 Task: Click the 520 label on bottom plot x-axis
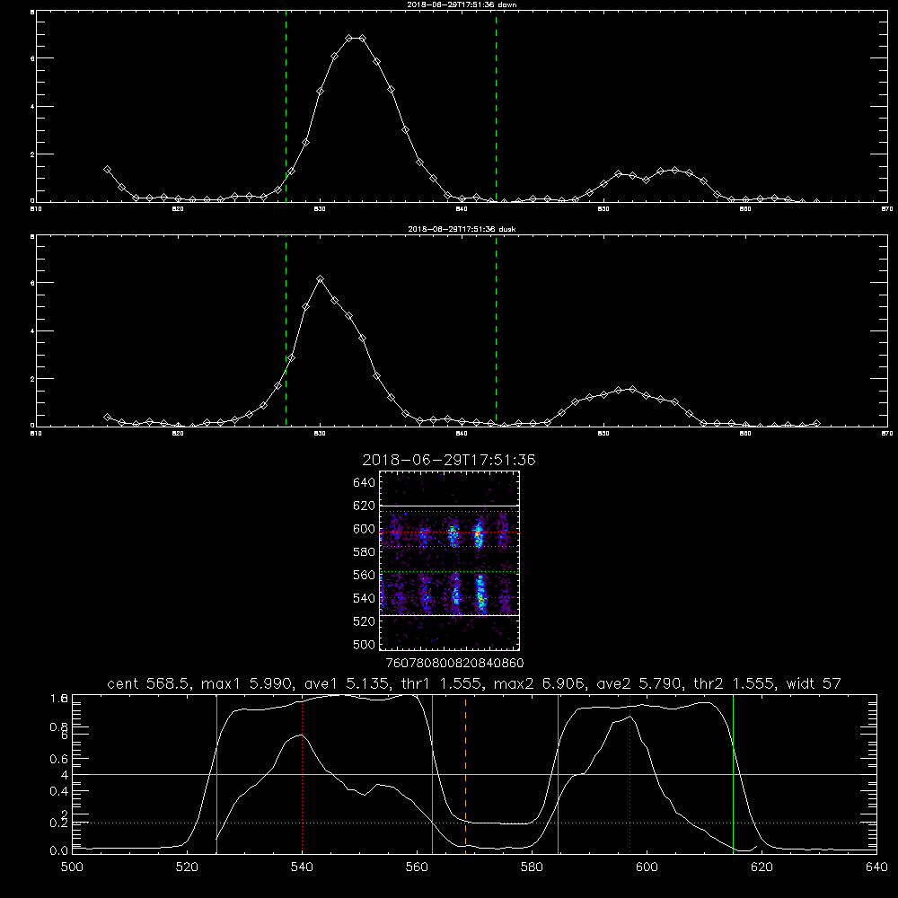tap(188, 867)
